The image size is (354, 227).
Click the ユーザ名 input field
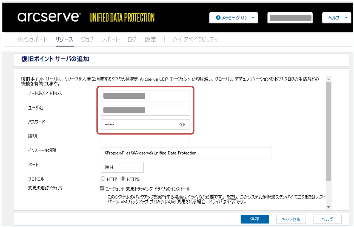145,110
